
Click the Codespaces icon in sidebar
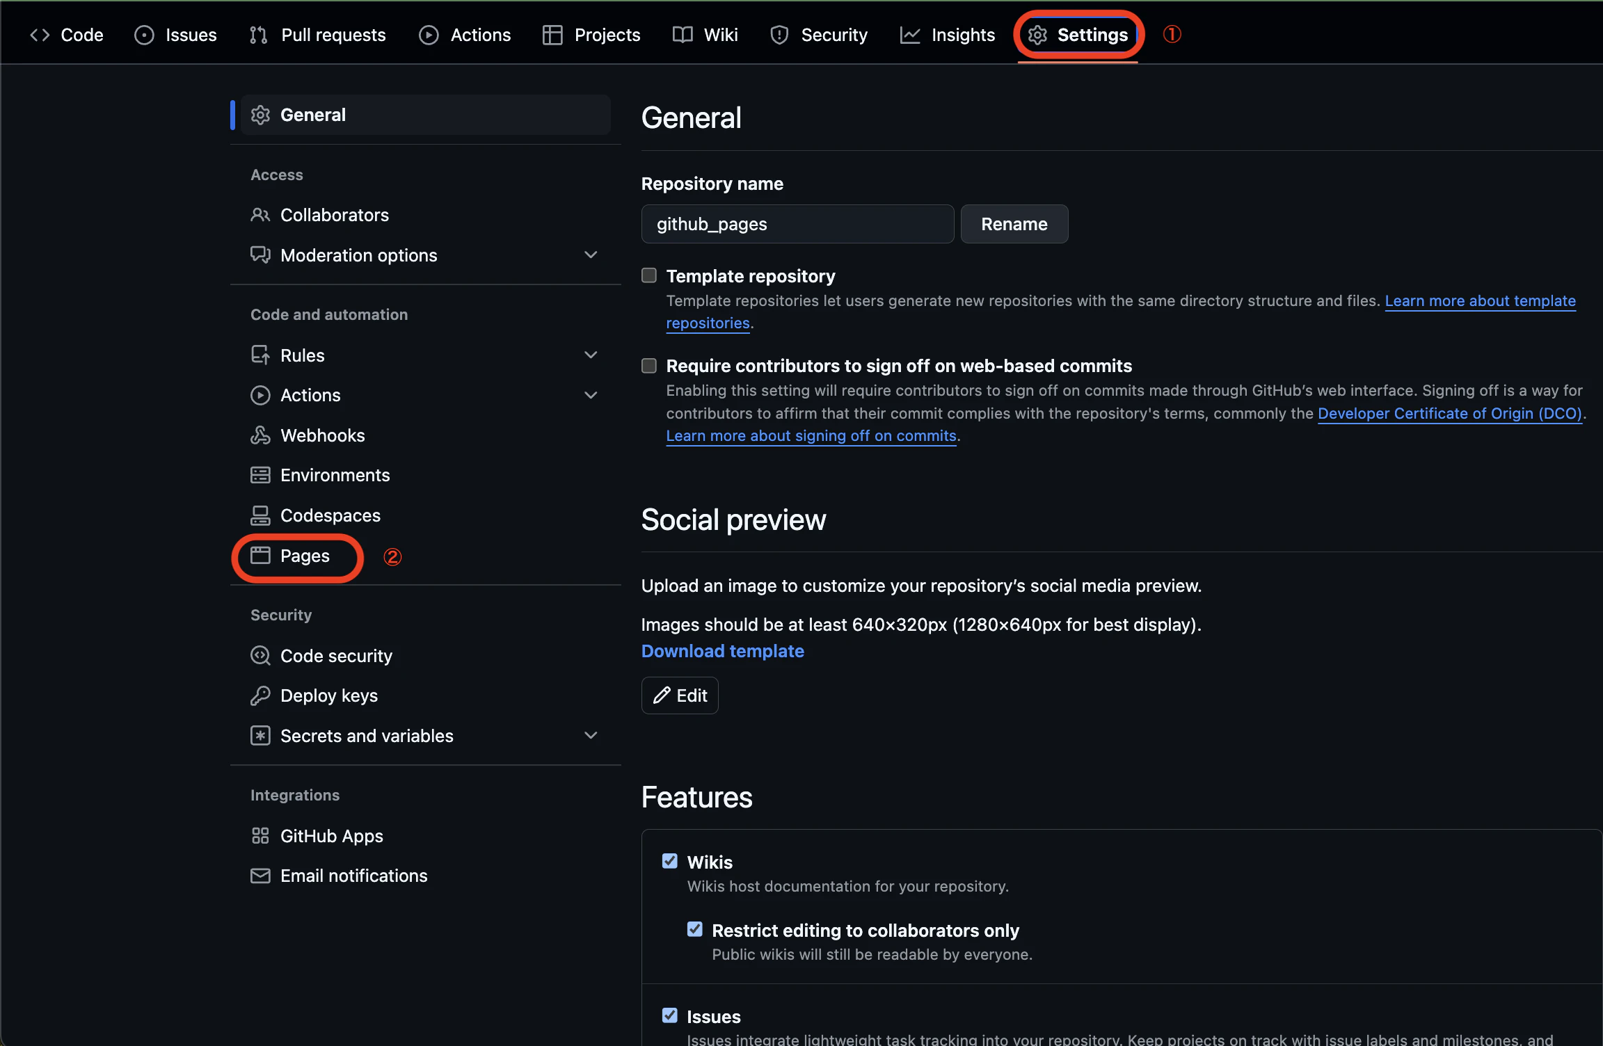tap(260, 515)
